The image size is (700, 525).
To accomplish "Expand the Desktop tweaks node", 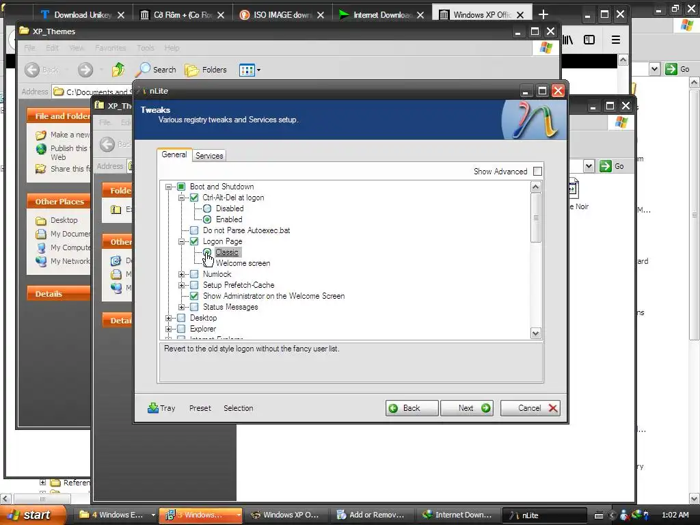I will [x=168, y=318].
